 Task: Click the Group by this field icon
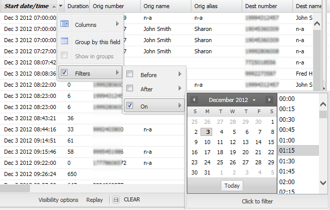tap(64, 42)
